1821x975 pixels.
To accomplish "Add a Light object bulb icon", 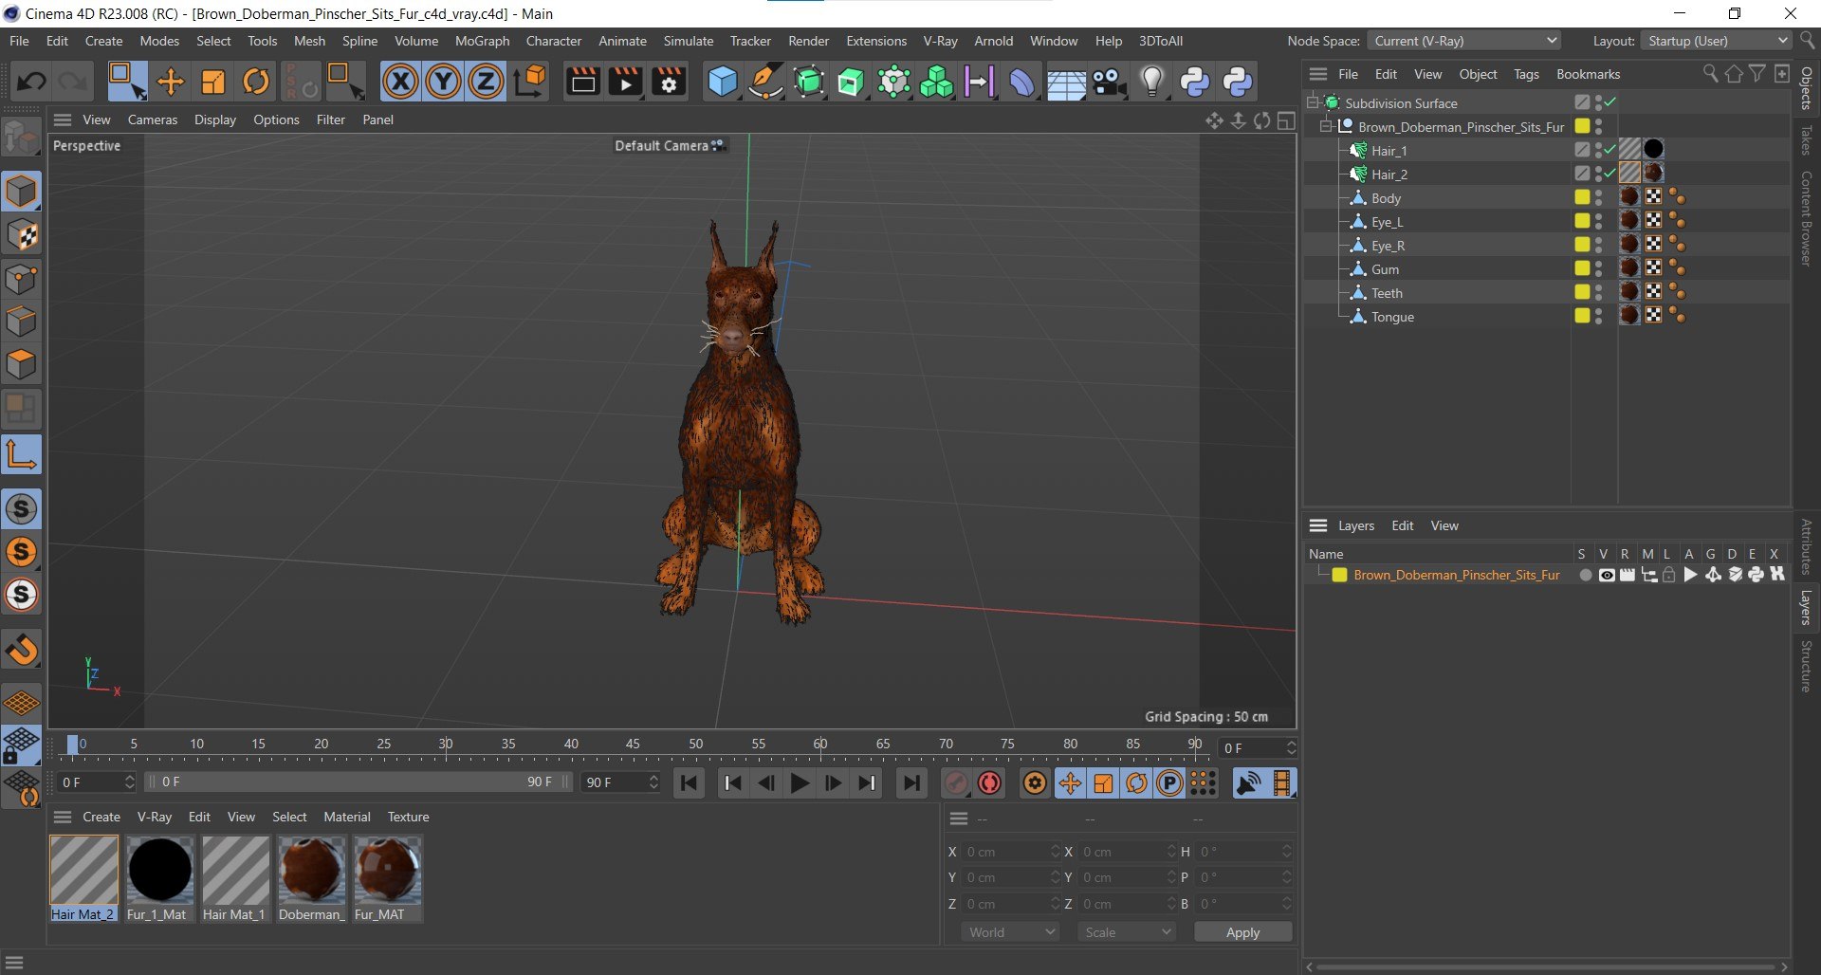I will click(x=1151, y=82).
